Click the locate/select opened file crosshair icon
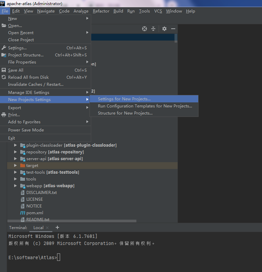262x272 pixels. click(x=145, y=29)
